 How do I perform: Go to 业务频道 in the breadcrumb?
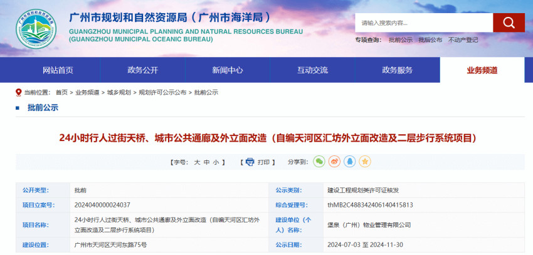[87, 92]
